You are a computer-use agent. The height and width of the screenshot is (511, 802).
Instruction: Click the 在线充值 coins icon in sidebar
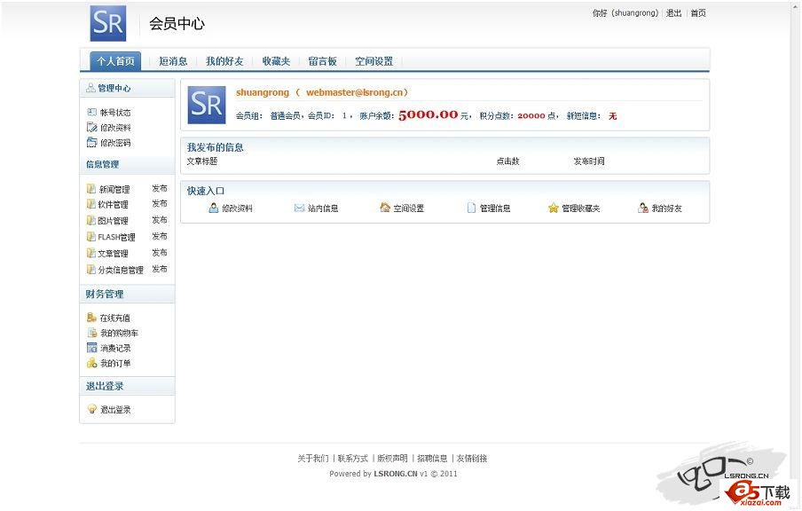91,318
